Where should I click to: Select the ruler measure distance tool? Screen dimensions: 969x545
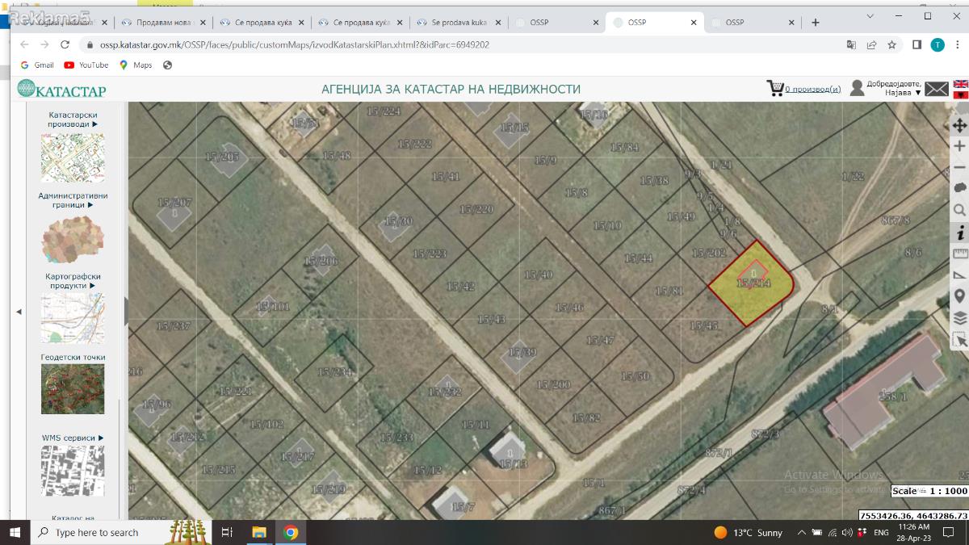click(959, 254)
